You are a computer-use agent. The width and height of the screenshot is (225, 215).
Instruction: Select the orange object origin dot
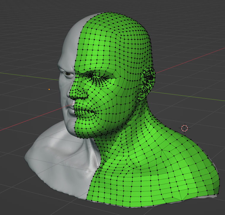coord(49,90)
